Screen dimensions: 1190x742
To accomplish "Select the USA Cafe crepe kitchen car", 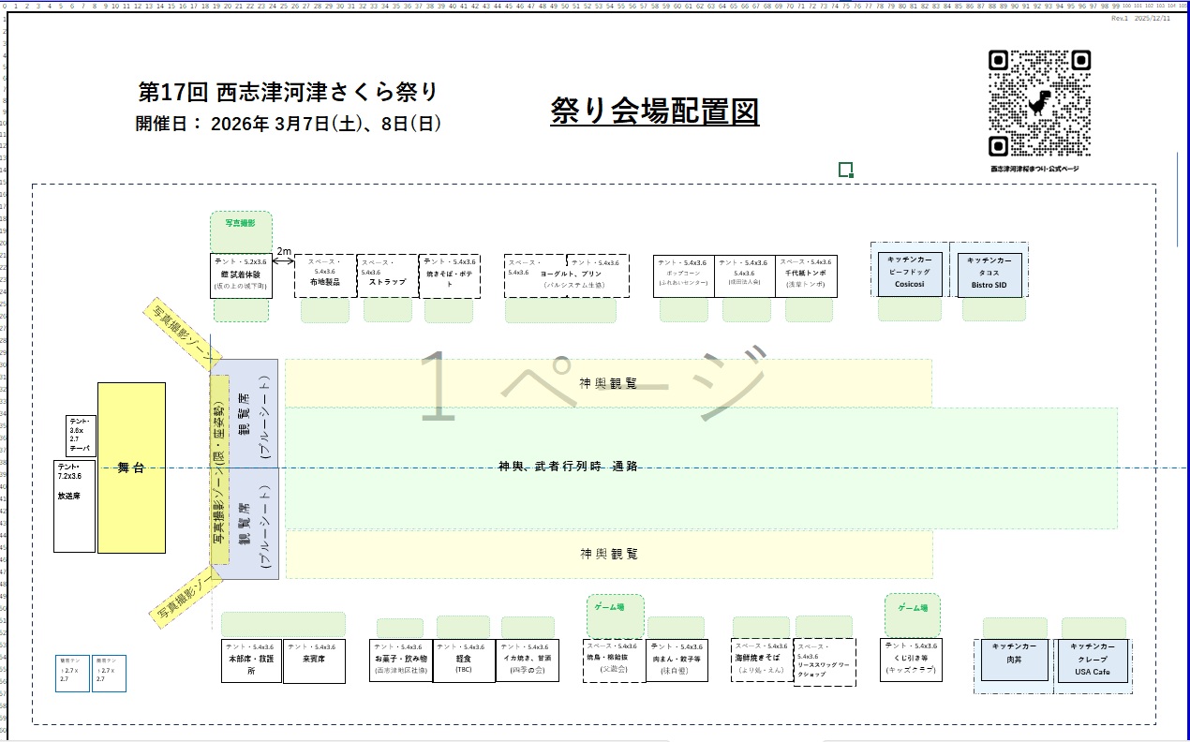I will [1093, 666].
